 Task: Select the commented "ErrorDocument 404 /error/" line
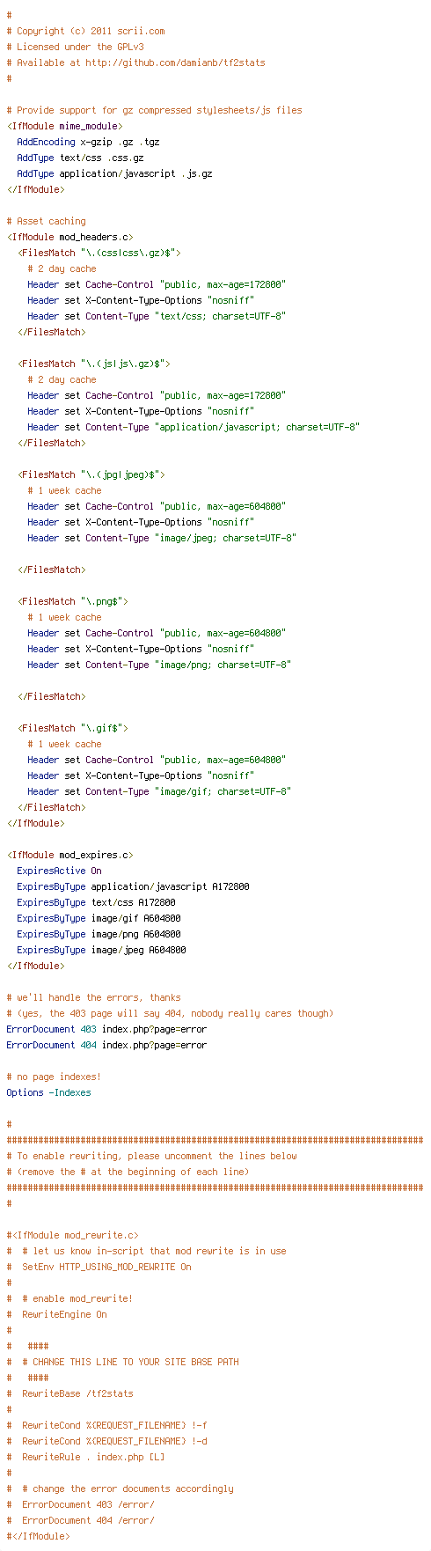click(80, 1520)
